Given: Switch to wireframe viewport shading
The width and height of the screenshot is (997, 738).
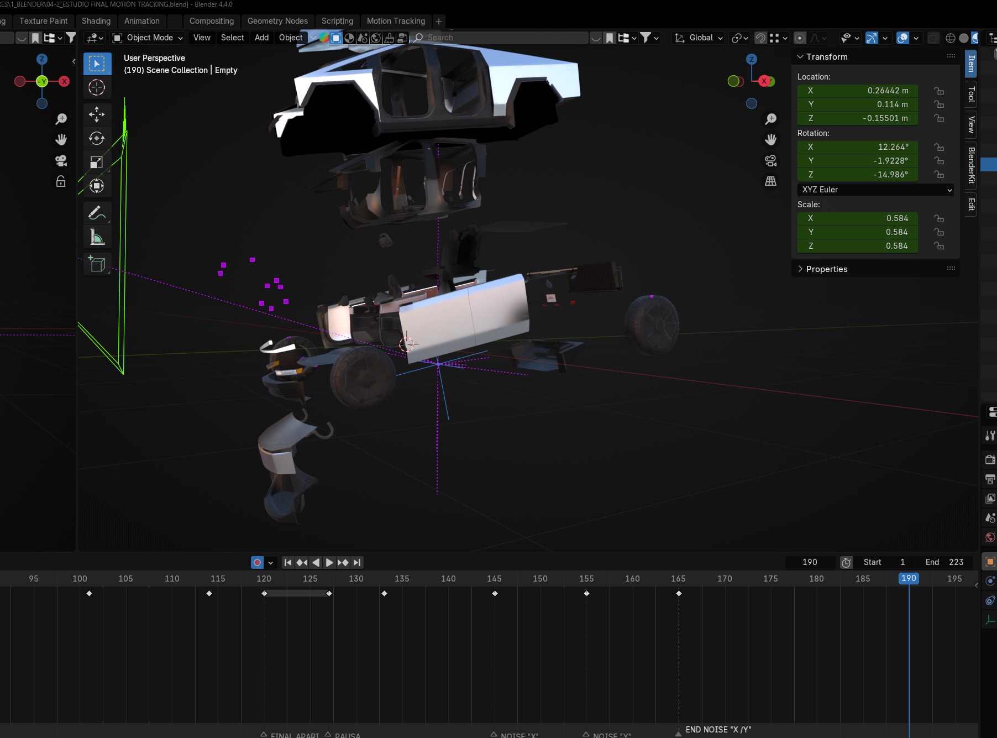Looking at the screenshot, I should (x=950, y=38).
